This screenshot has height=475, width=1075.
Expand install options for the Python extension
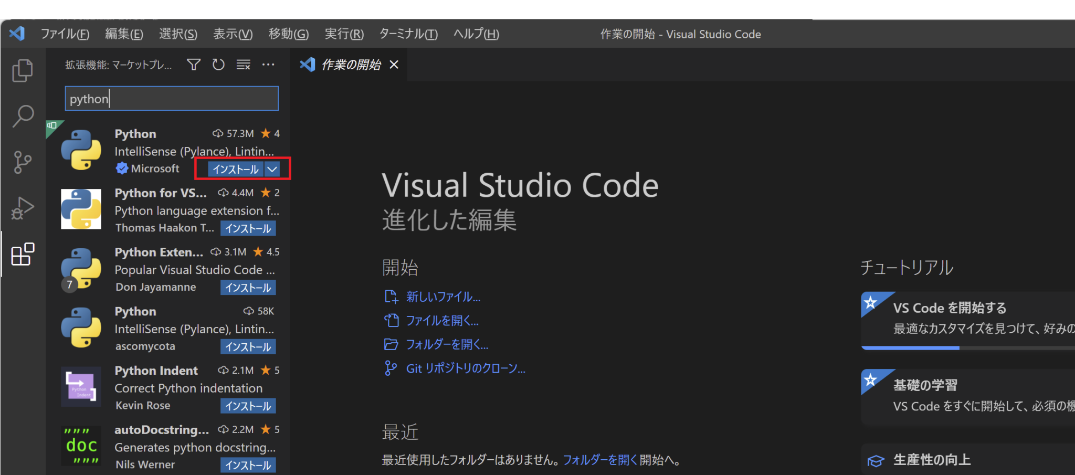tap(272, 168)
